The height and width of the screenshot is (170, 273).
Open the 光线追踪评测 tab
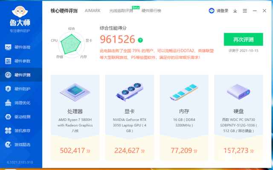click(x=121, y=11)
